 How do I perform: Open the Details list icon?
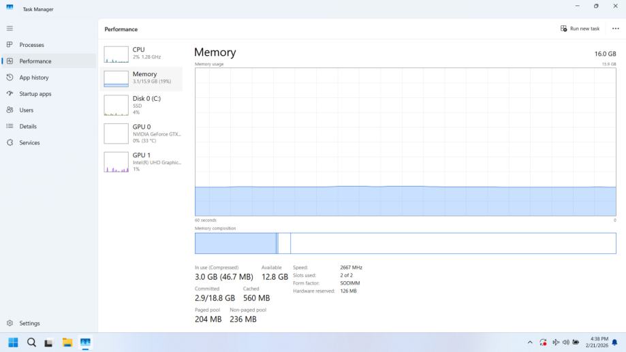click(x=10, y=127)
